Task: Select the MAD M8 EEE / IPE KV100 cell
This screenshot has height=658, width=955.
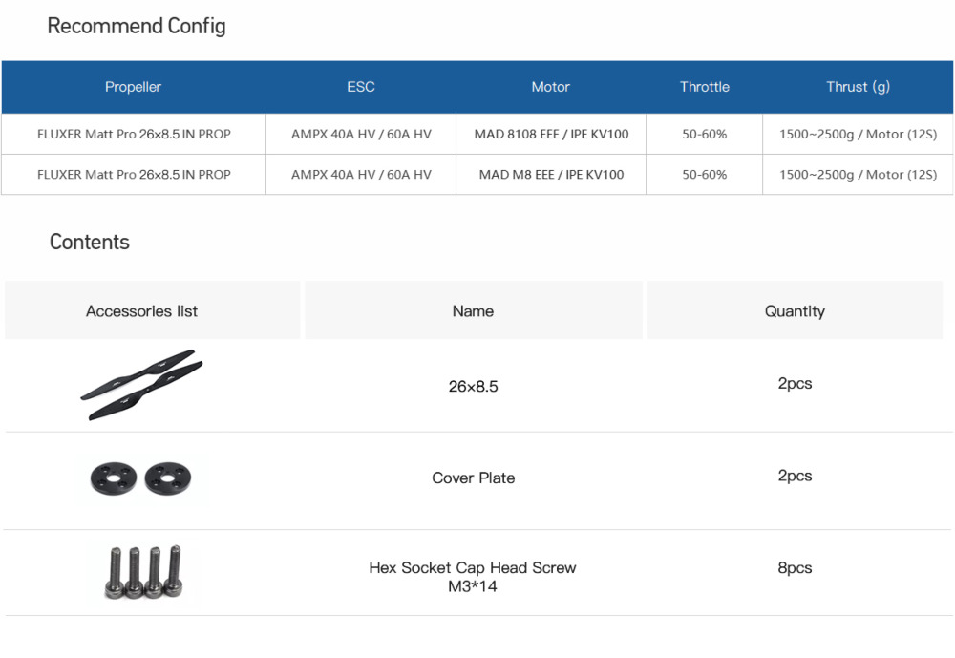Action: click(551, 175)
